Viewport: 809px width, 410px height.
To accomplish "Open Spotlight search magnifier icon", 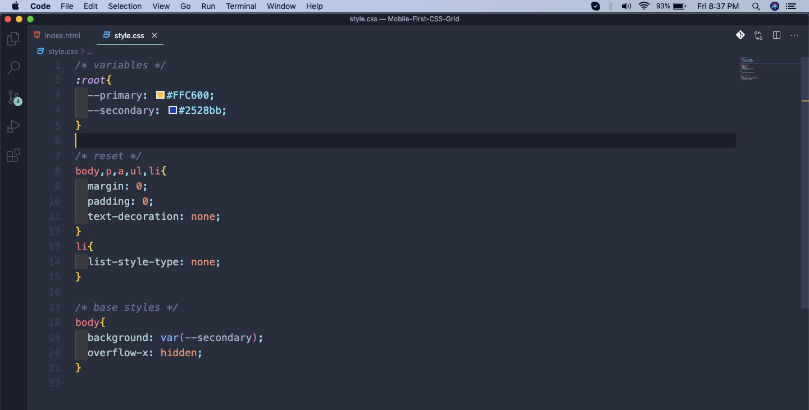I will point(756,6).
